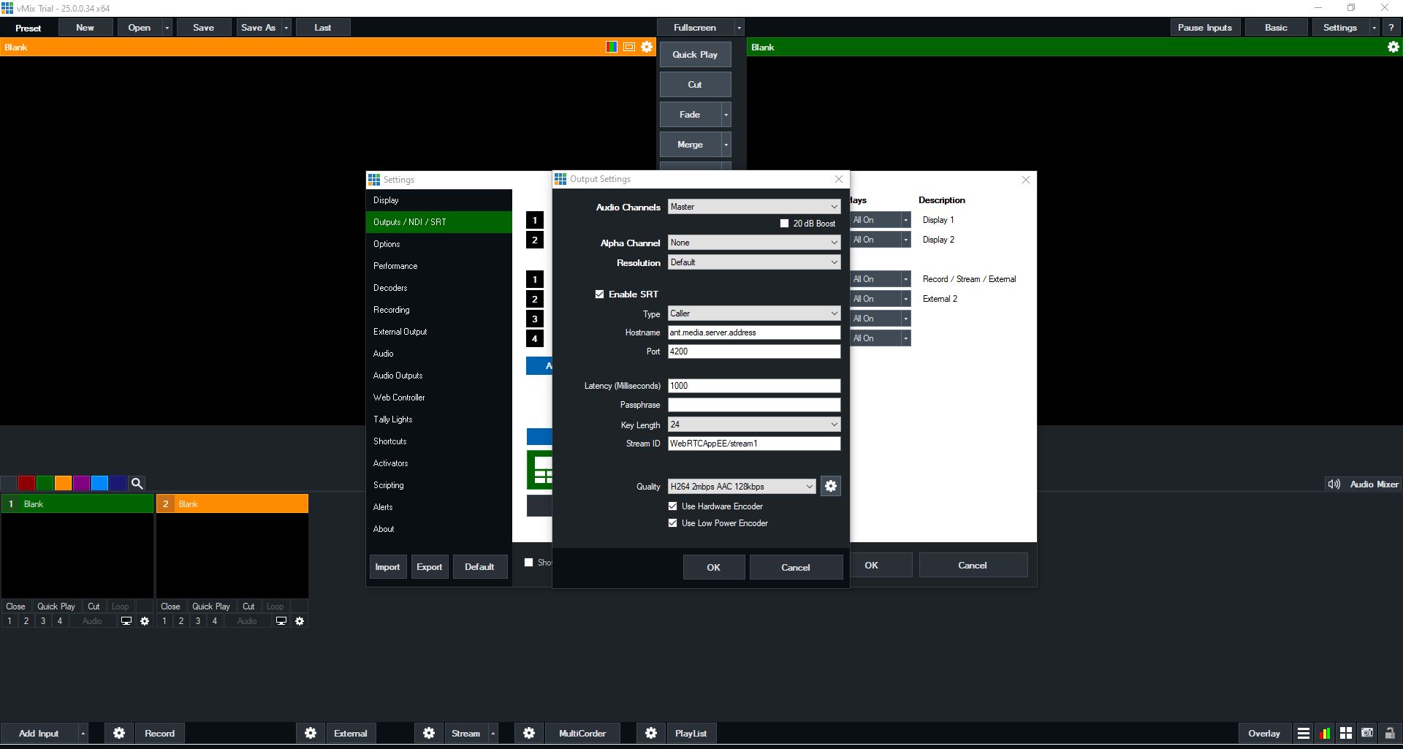The height and width of the screenshot is (749, 1403).
Task: Click Cancel in Output Settings dialog
Action: click(x=796, y=568)
